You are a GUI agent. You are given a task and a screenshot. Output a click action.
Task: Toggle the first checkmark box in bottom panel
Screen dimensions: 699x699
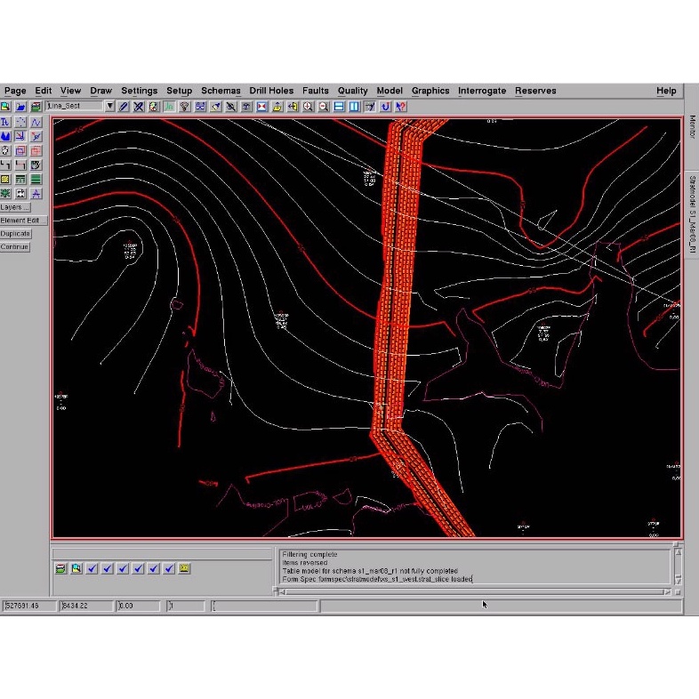(92, 568)
